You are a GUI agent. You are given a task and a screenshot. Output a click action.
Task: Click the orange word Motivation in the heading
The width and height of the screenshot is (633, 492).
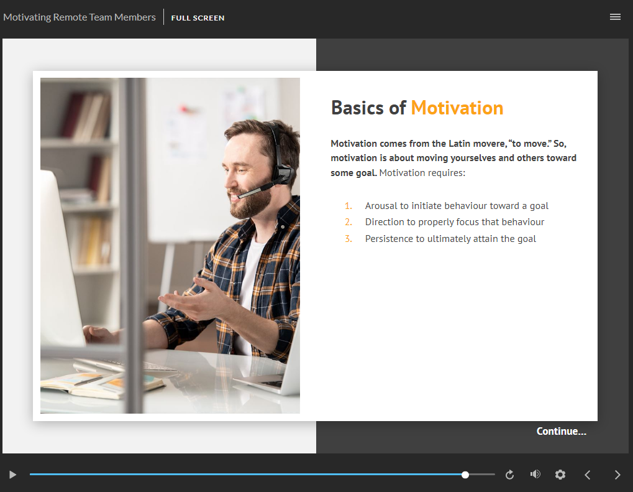(457, 108)
